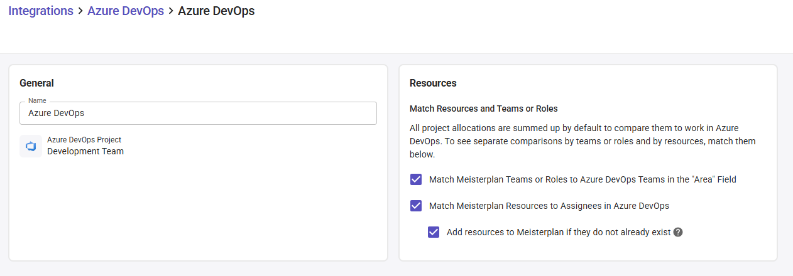Disable Add resources to Meisterplan checkbox
Viewport: 793px width, 276px height.
point(434,232)
